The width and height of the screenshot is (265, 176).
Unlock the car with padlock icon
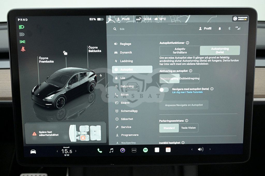(x=65, y=53)
